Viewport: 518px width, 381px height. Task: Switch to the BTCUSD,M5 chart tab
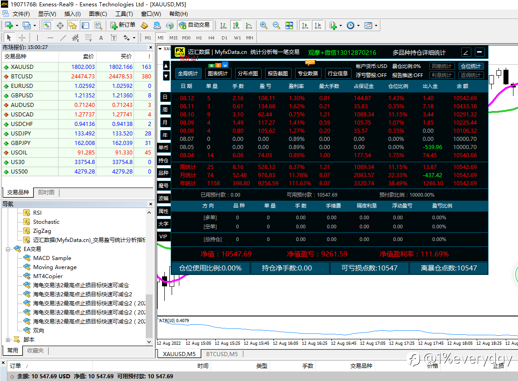tap(222, 354)
